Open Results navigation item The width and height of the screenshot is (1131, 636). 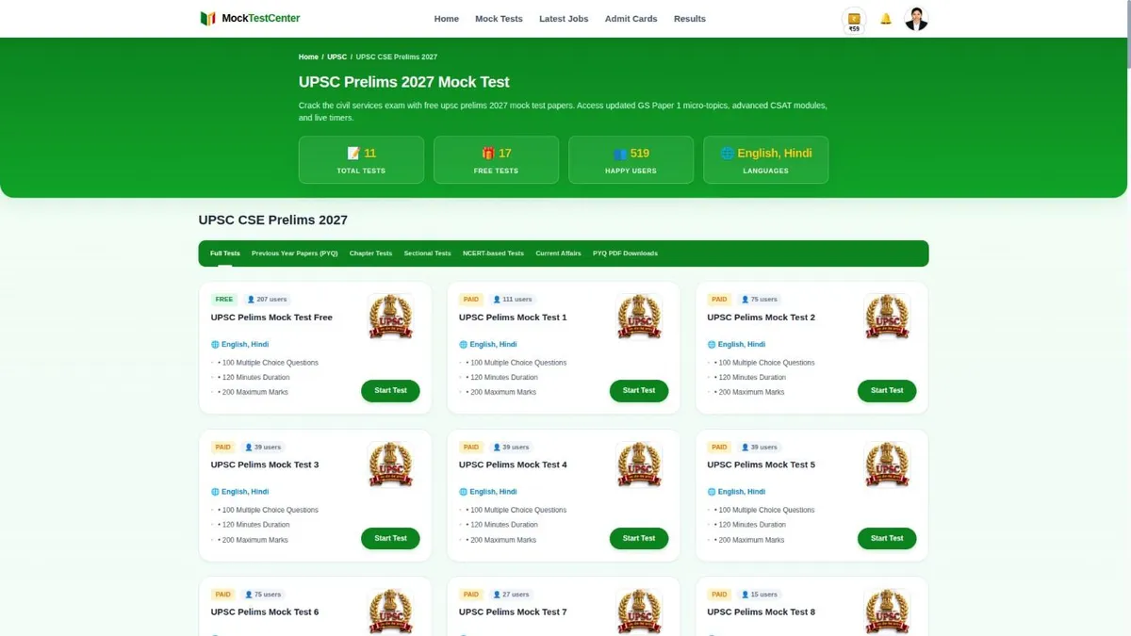(690, 19)
